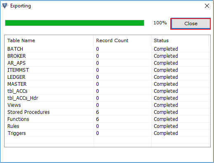The image size is (214, 163).
Task: Click the record count 6 for Functions
Action: coord(97,119)
